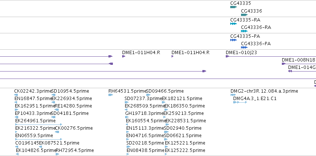Open the EN16847.5prime EST label
The height and width of the screenshot is (156, 316).
(33, 99)
